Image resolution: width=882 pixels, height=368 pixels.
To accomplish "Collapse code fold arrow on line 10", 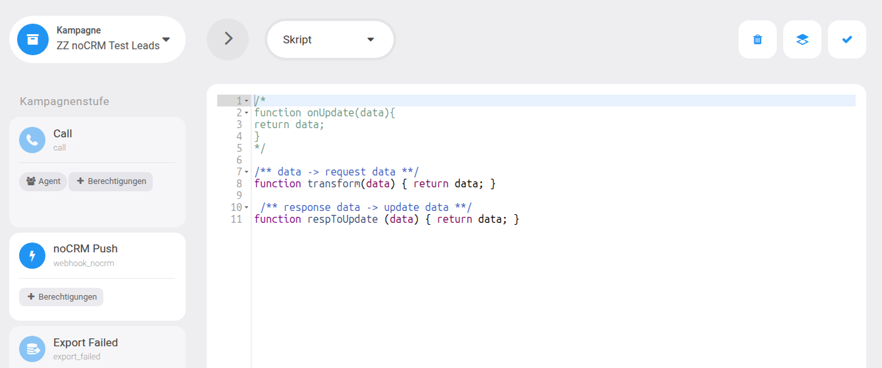I will 246,208.
